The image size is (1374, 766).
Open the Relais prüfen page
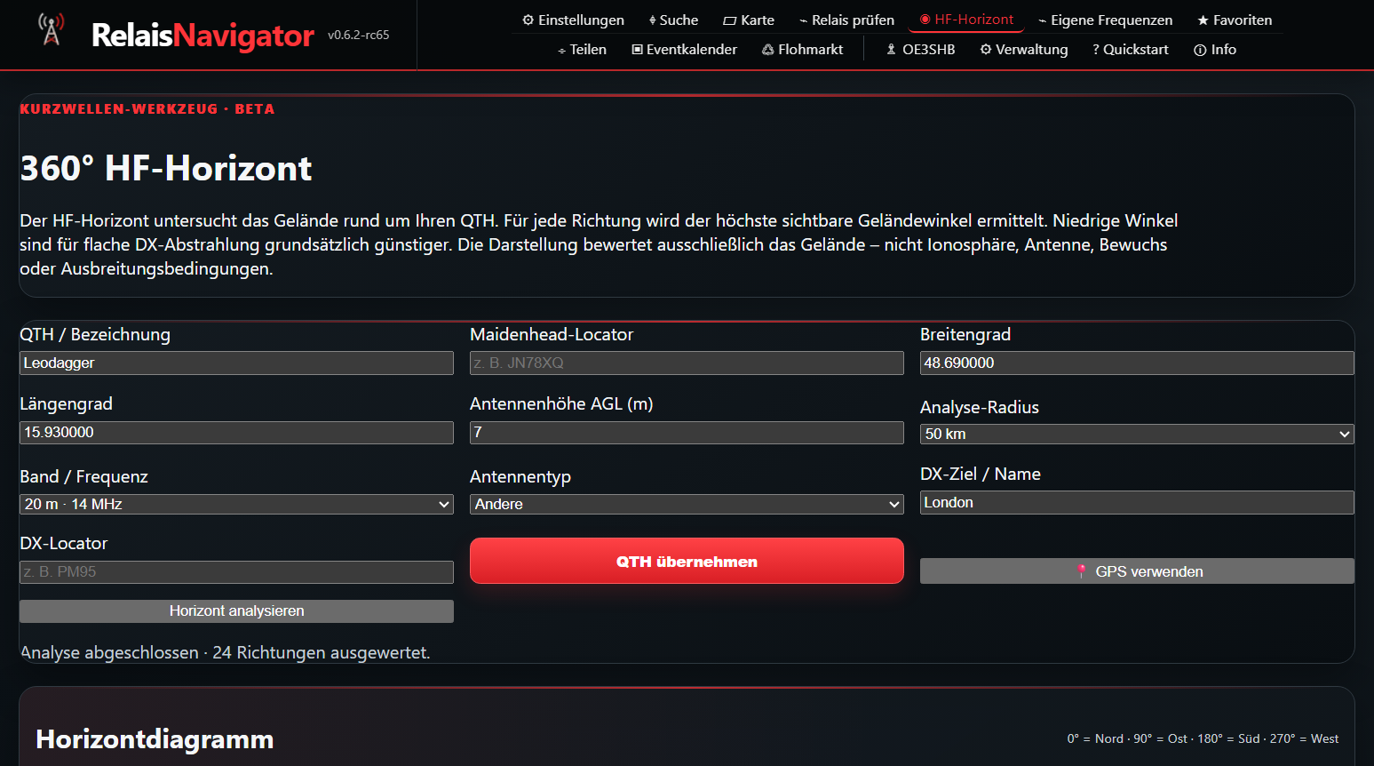846,20
